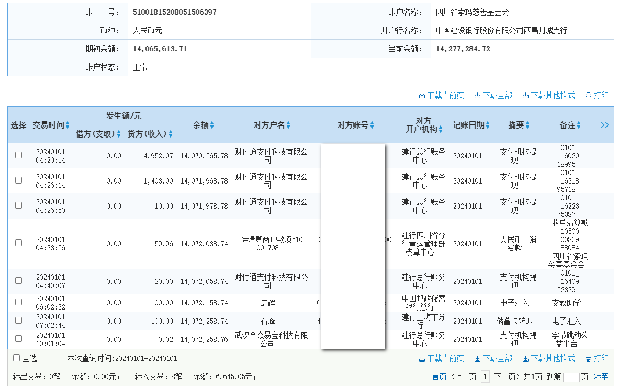Image resolution: width=618 pixels, height=389 pixels.
Task: Check the 06:02:22 庞辉 transaction
Action: pyautogui.click(x=18, y=302)
